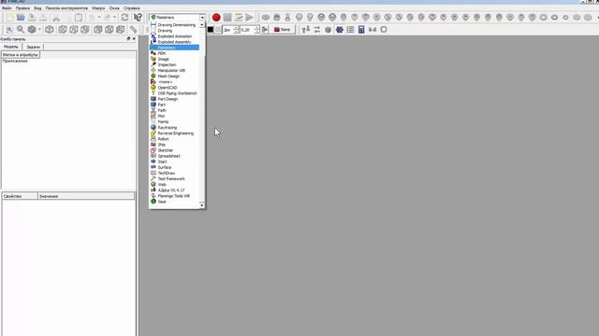Open the undo history dropdown arrow

pyautogui.click(x=99, y=18)
